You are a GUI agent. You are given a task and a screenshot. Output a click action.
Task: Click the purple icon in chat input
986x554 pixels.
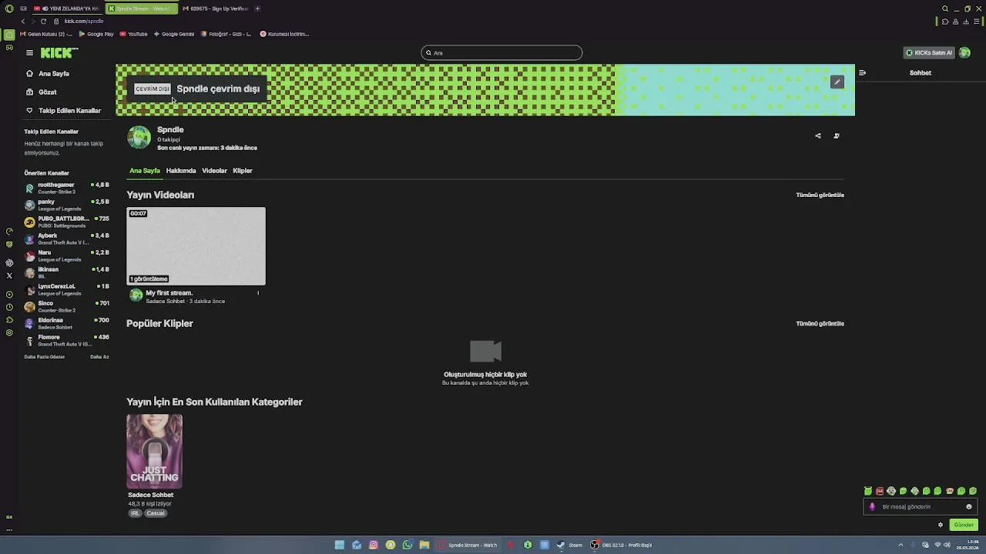(872, 507)
